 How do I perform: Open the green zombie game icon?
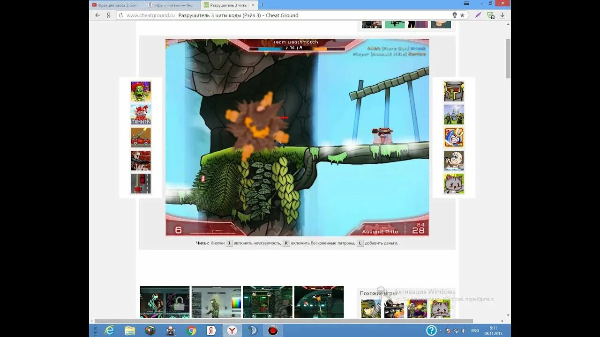[x=141, y=92]
